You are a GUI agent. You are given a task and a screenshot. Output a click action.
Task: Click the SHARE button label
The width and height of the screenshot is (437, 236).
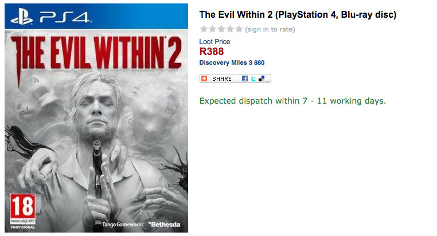click(x=222, y=78)
